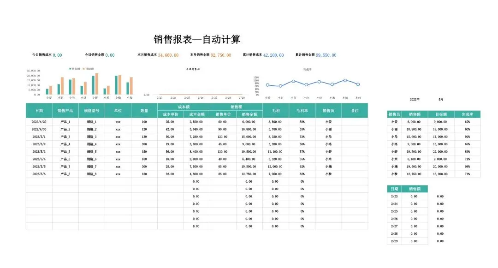The image size is (498, 268).
Task: Click the 目标额 legend entry in bar chart
Action: [88, 69]
